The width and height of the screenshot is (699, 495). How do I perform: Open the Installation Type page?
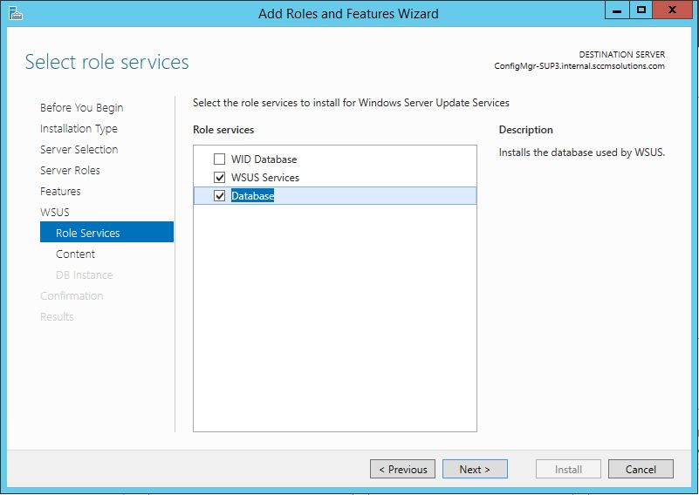click(x=79, y=129)
